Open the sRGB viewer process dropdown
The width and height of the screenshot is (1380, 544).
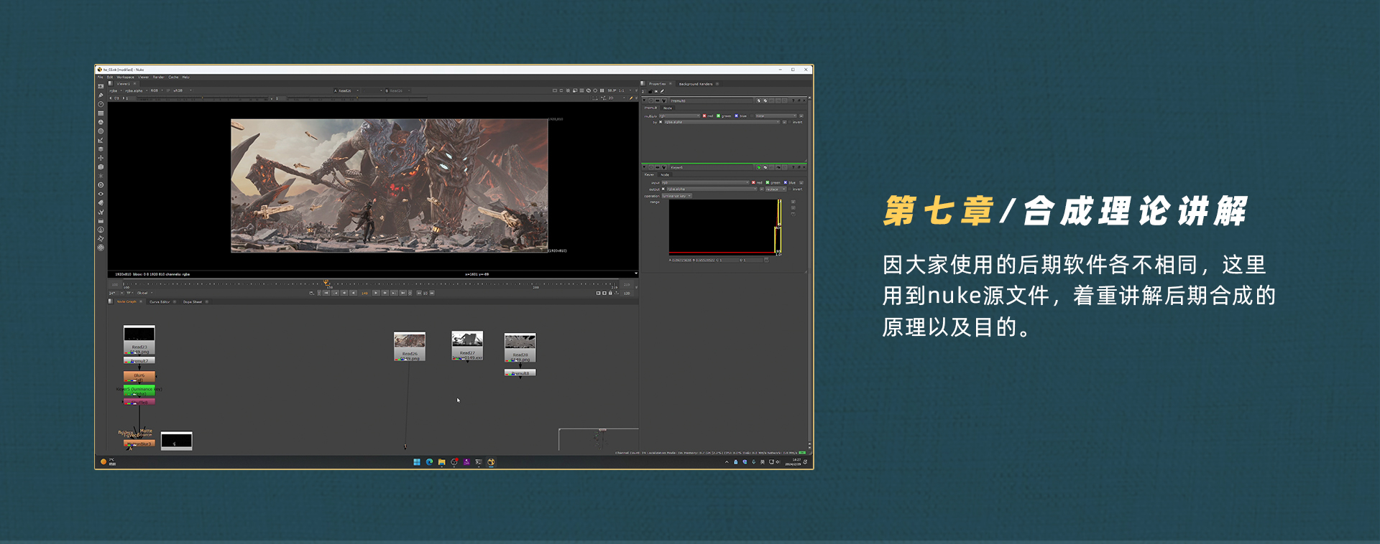click(182, 90)
